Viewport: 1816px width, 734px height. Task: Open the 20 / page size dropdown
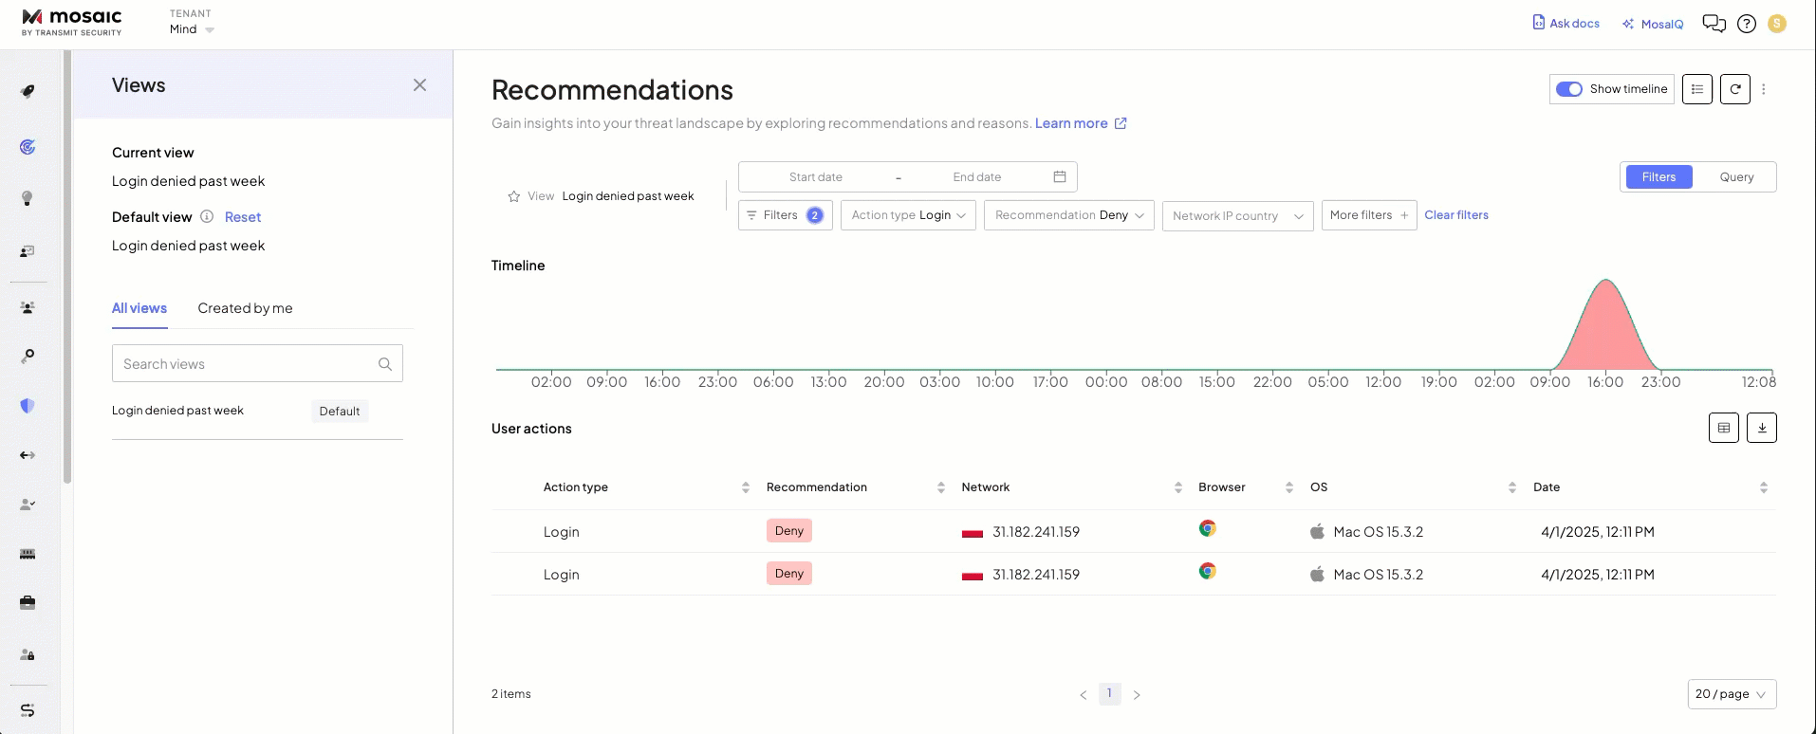[1731, 694]
